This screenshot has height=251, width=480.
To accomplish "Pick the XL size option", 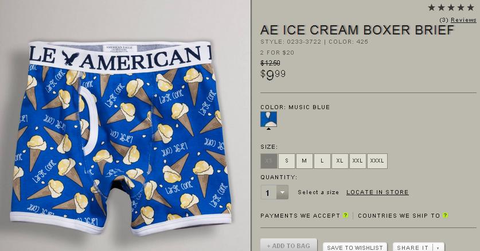I will click(340, 161).
